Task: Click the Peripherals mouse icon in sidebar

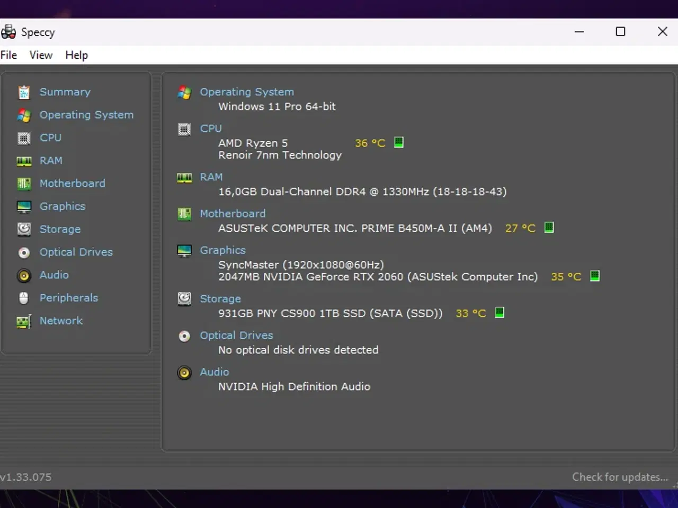Action: (24, 298)
